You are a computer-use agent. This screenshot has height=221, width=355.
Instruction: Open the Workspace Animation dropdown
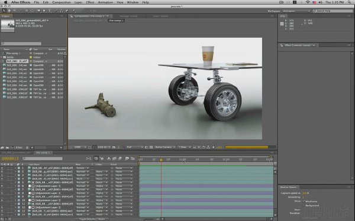(296, 11)
